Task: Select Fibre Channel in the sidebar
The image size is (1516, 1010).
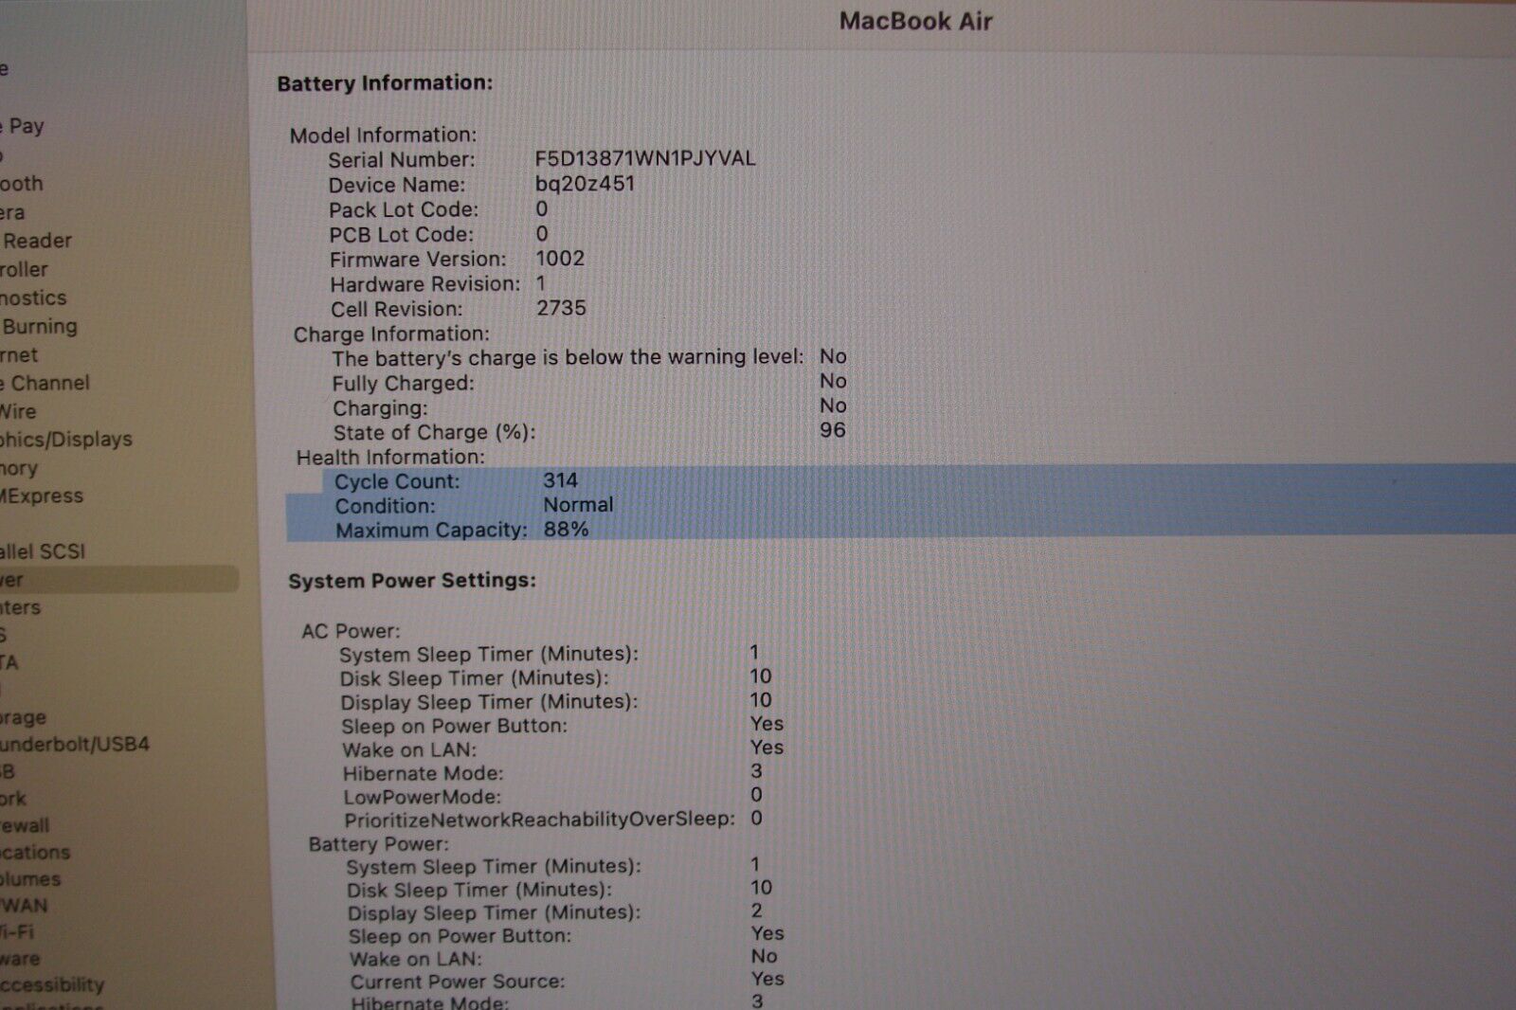Action: click(x=47, y=384)
